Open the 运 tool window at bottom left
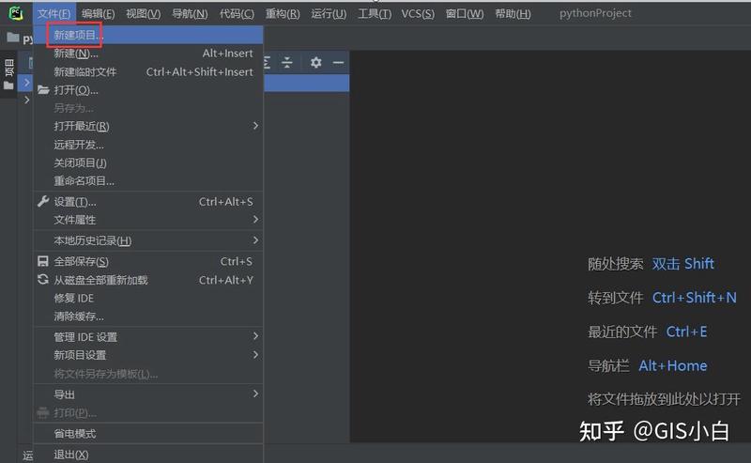 coord(28,455)
